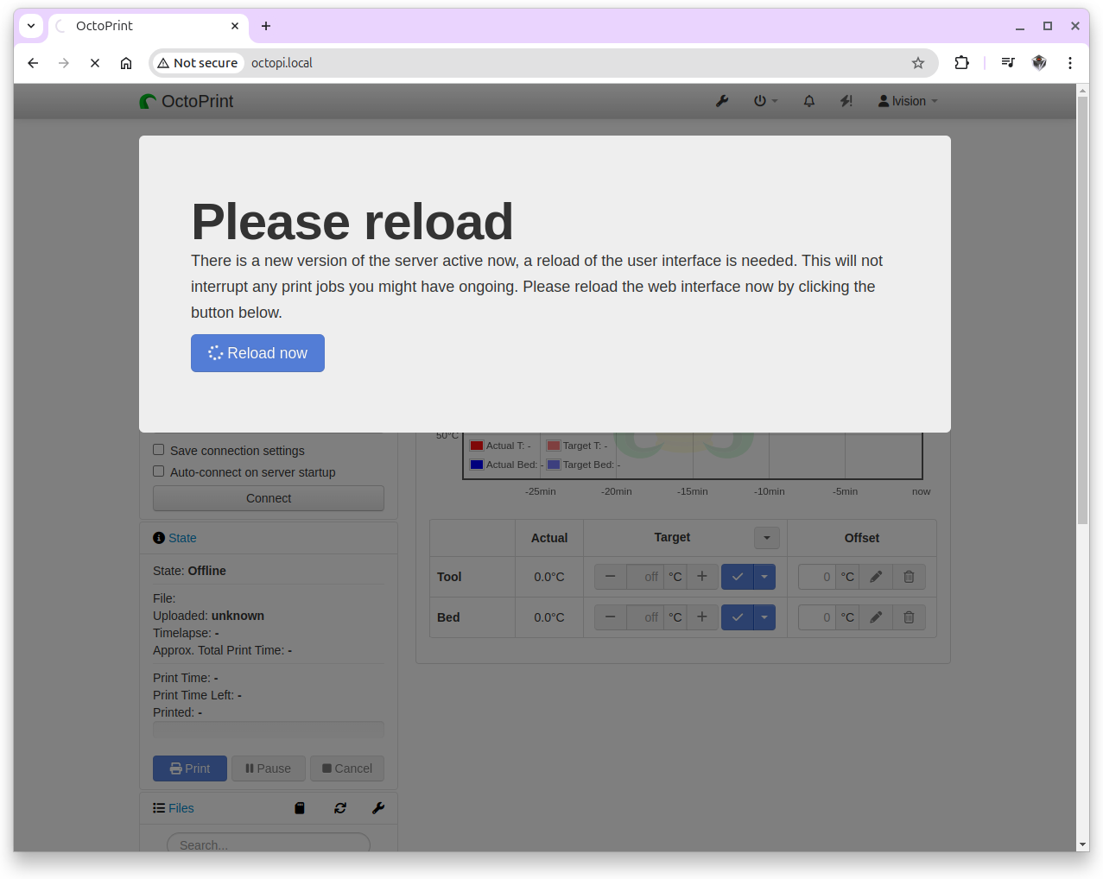Open the announcements lightning icon
The image size is (1103, 879).
[x=846, y=101]
